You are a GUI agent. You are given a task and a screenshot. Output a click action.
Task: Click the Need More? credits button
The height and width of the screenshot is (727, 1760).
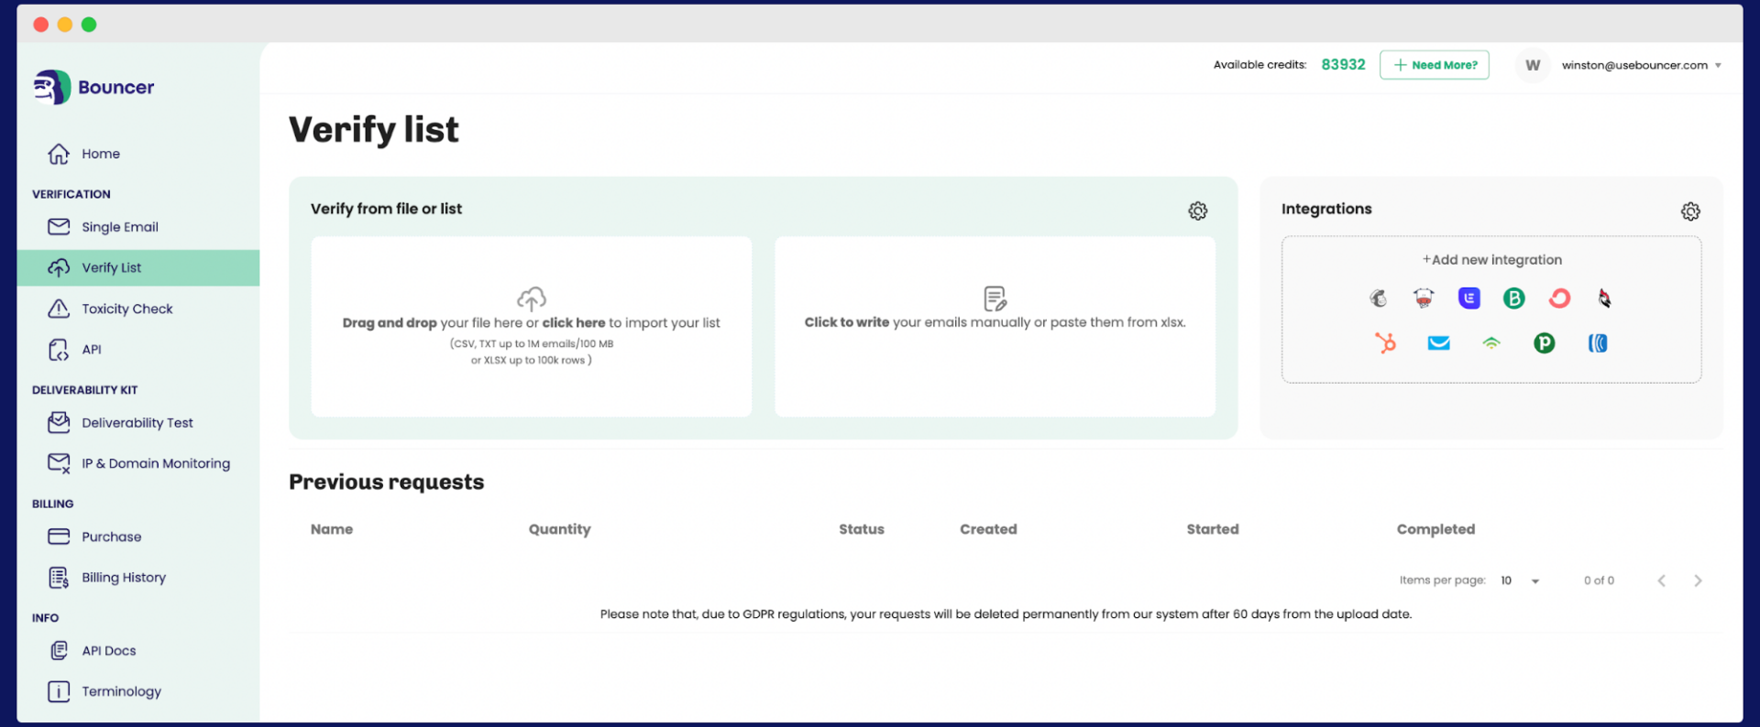point(1435,65)
